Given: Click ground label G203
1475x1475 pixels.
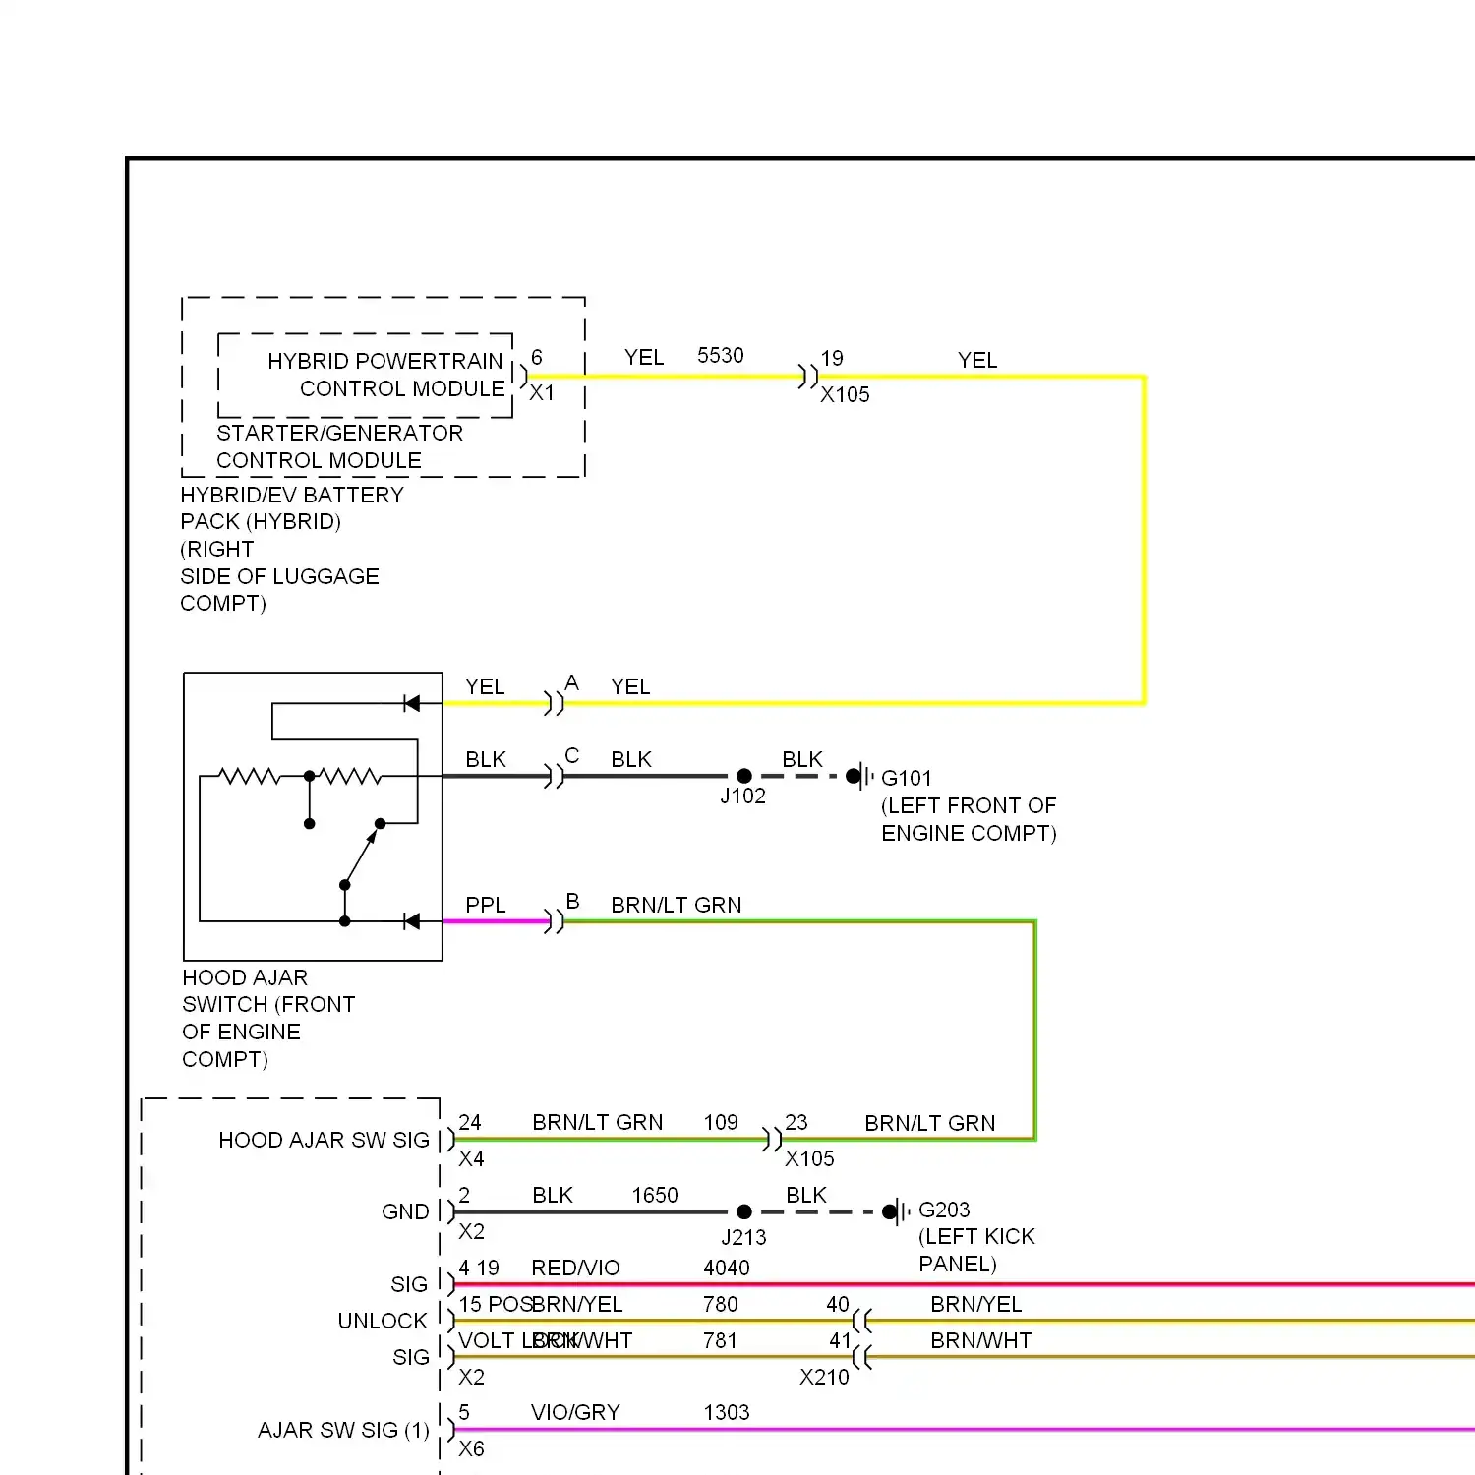Looking at the screenshot, I should 944,1209.
